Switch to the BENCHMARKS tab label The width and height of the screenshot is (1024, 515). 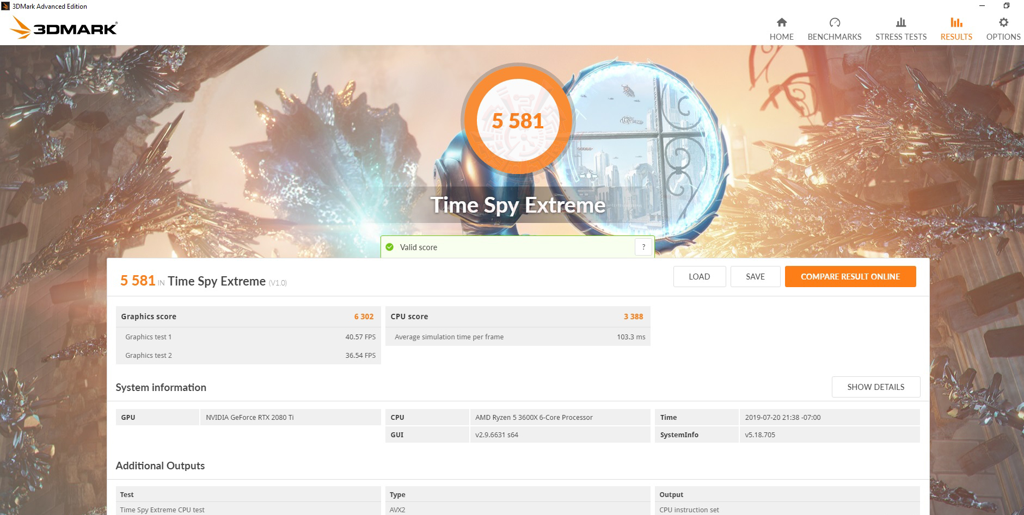835,36
